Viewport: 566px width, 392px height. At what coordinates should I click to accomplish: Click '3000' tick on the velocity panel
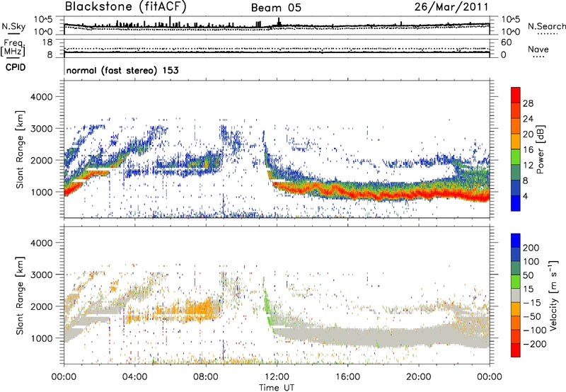pos(42,275)
